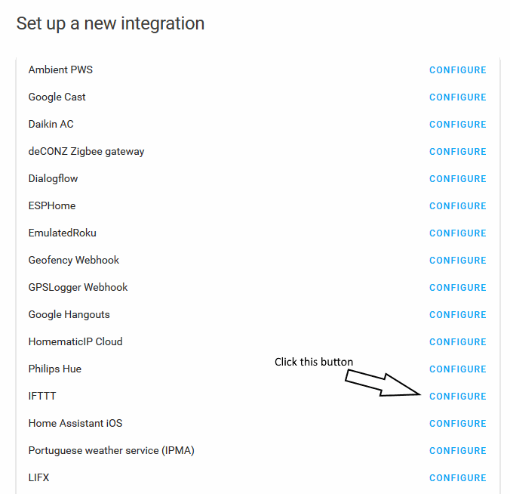Configure the GPSLogger Webhook integration
The image size is (510, 494).
[458, 288]
